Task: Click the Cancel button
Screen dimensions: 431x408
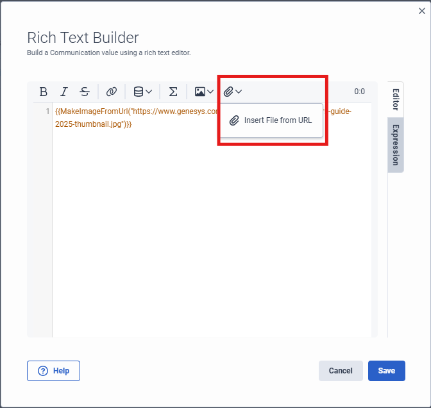Action: [341, 371]
